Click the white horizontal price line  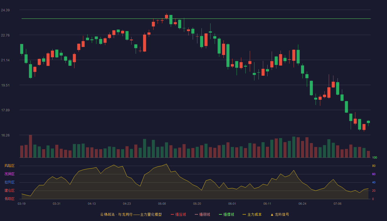[x=196, y=19]
